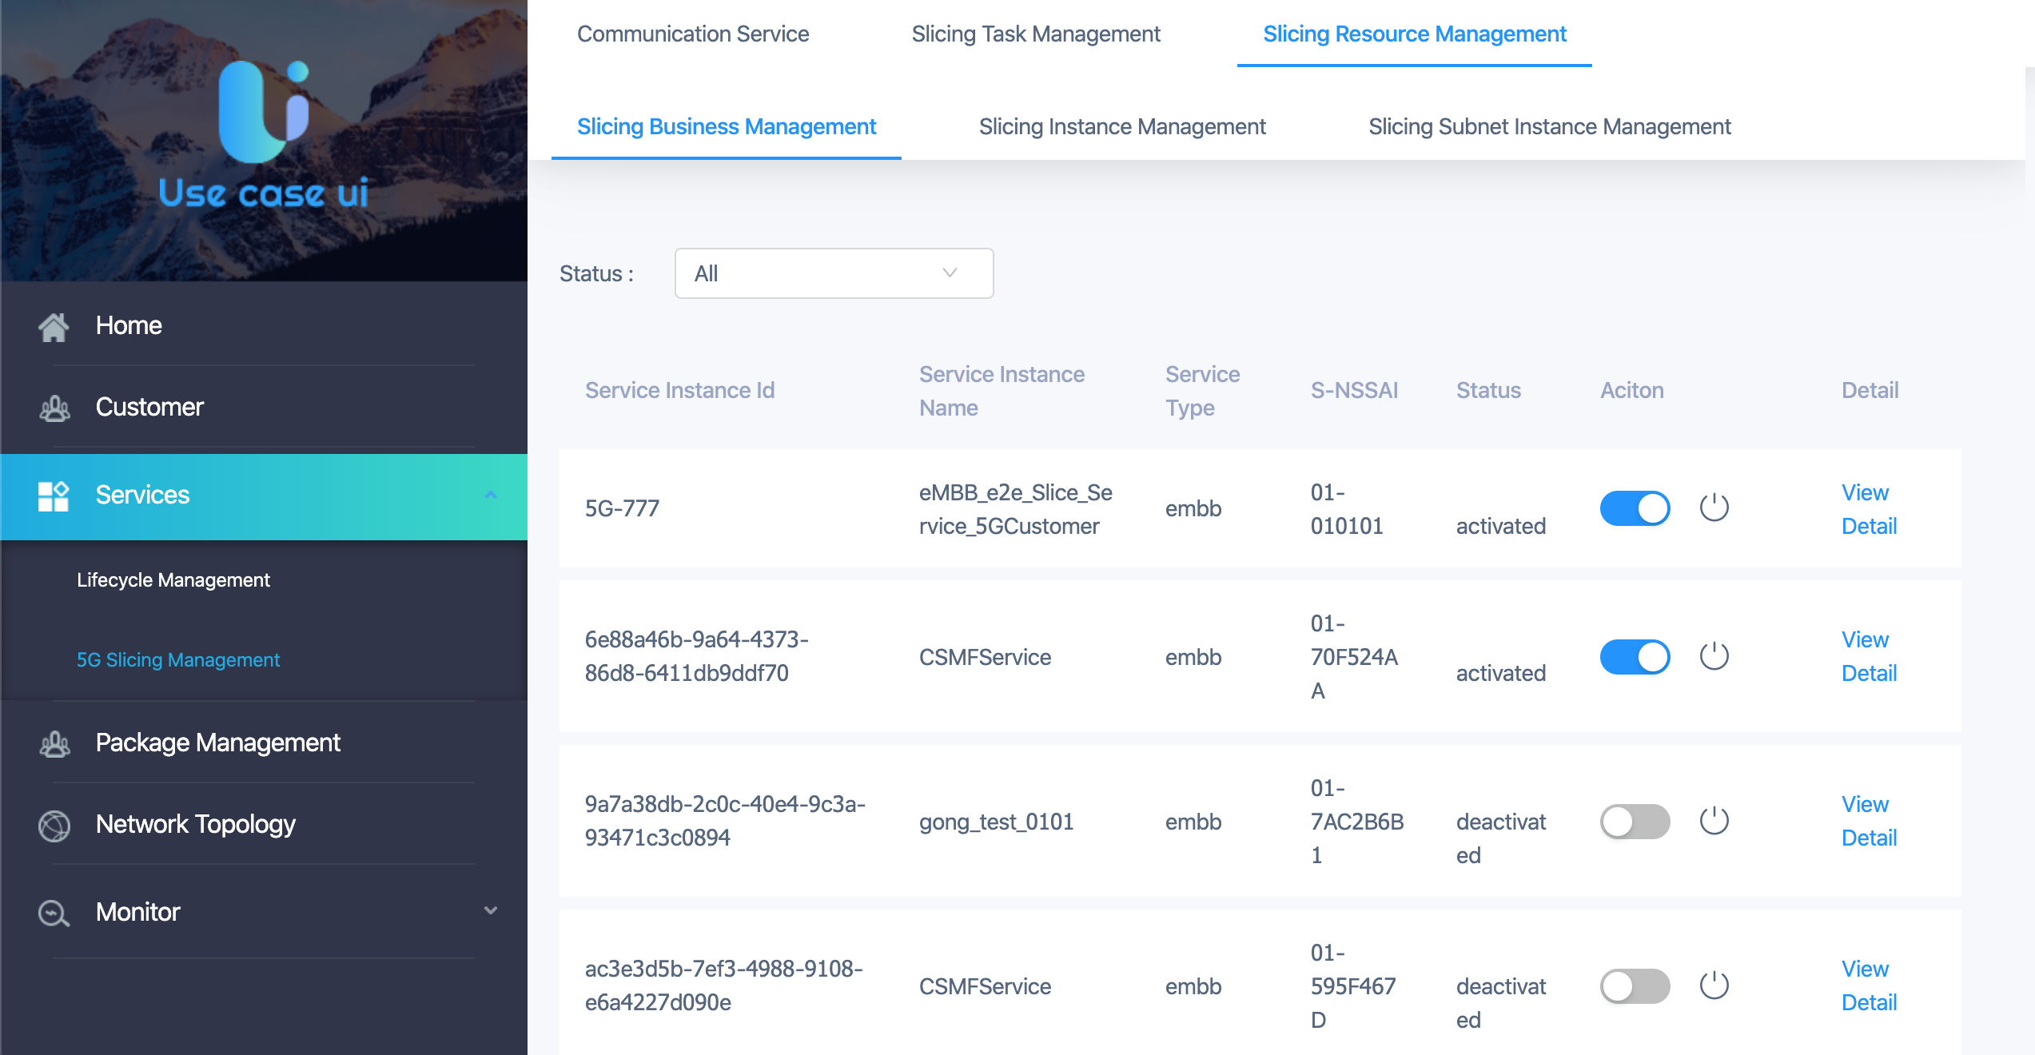Viewport: 2035px width, 1055px height.
Task: Click the Services menu label
Action: tap(142, 496)
